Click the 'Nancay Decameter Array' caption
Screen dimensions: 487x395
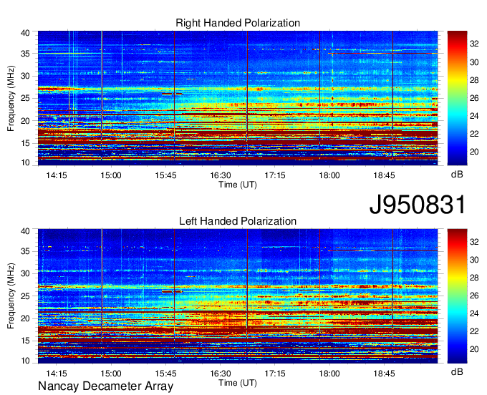[x=105, y=386]
